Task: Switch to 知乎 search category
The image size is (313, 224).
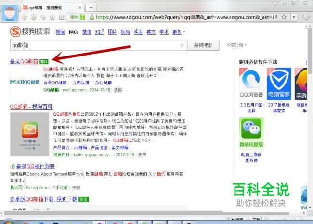Action: click(100, 32)
